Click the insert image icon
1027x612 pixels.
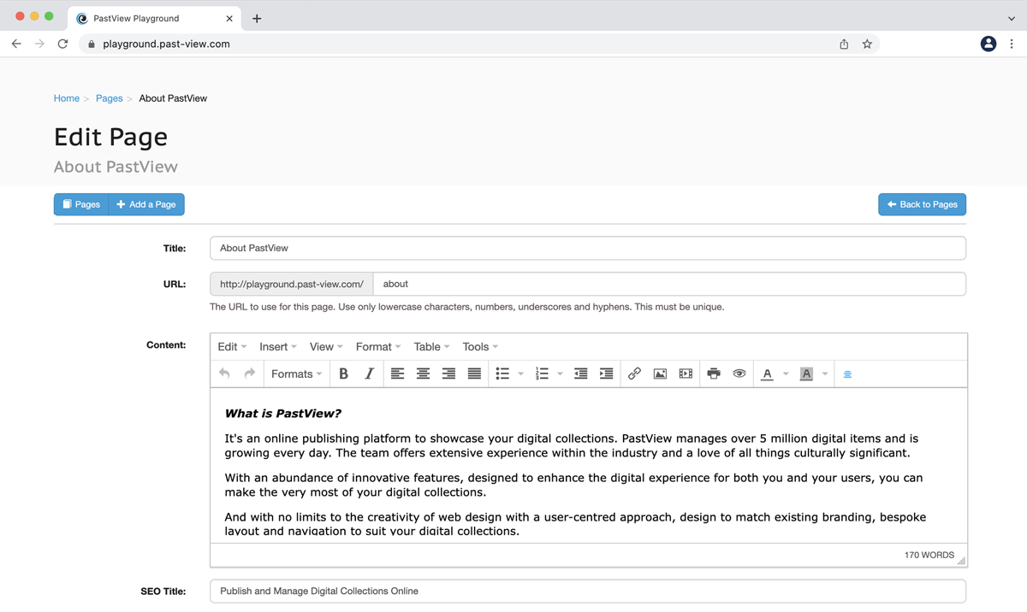pyautogui.click(x=660, y=374)
